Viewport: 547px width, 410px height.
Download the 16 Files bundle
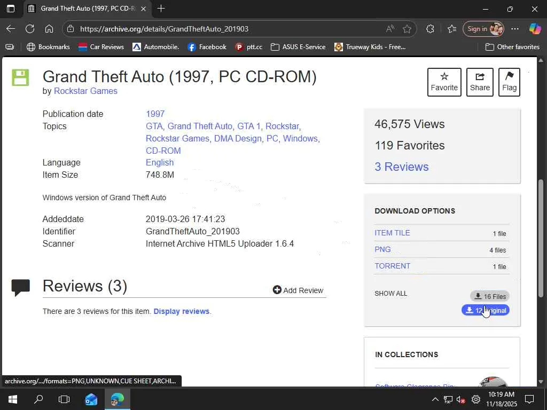click(x=490, y=296)
